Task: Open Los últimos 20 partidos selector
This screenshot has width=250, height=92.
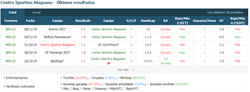Action: [x=225, y=13]
